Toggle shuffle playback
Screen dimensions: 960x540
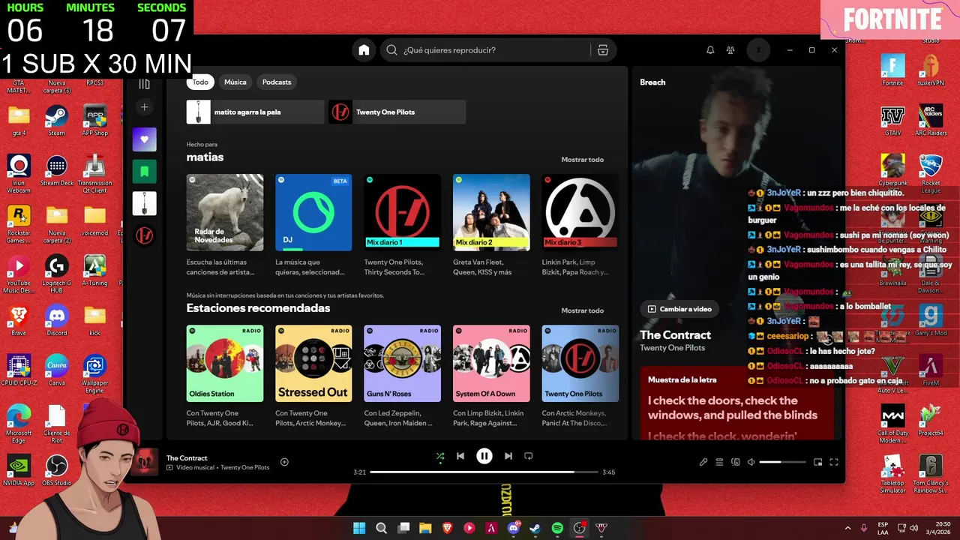click(440, 456)
